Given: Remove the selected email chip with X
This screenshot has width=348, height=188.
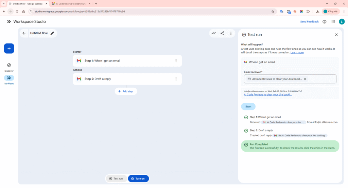Looking at the screenshot, I should pyautogui.click(x=305, y=79).
